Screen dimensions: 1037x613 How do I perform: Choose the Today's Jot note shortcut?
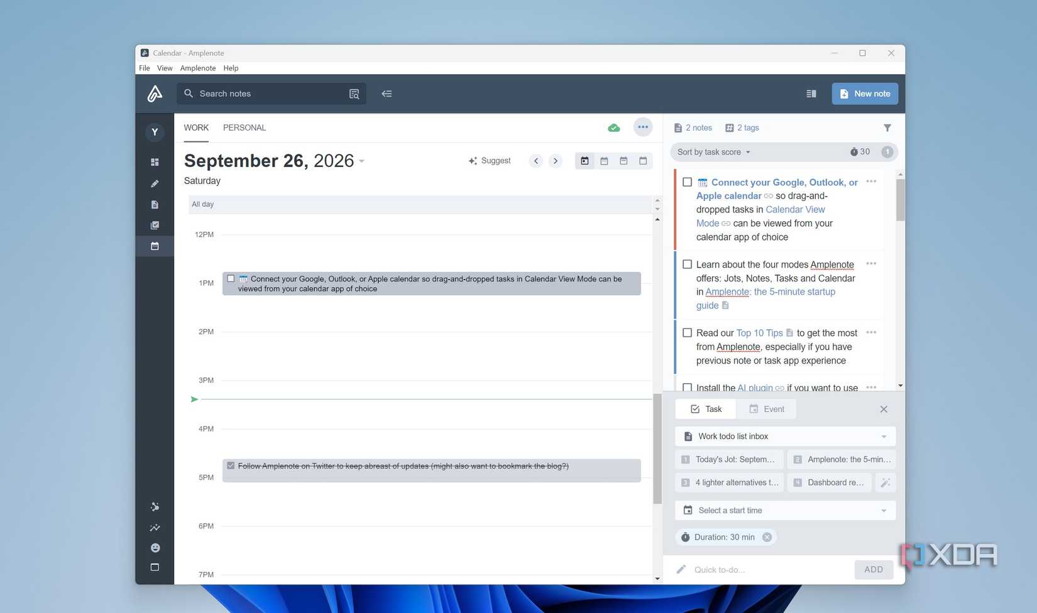tap(730, 459)
